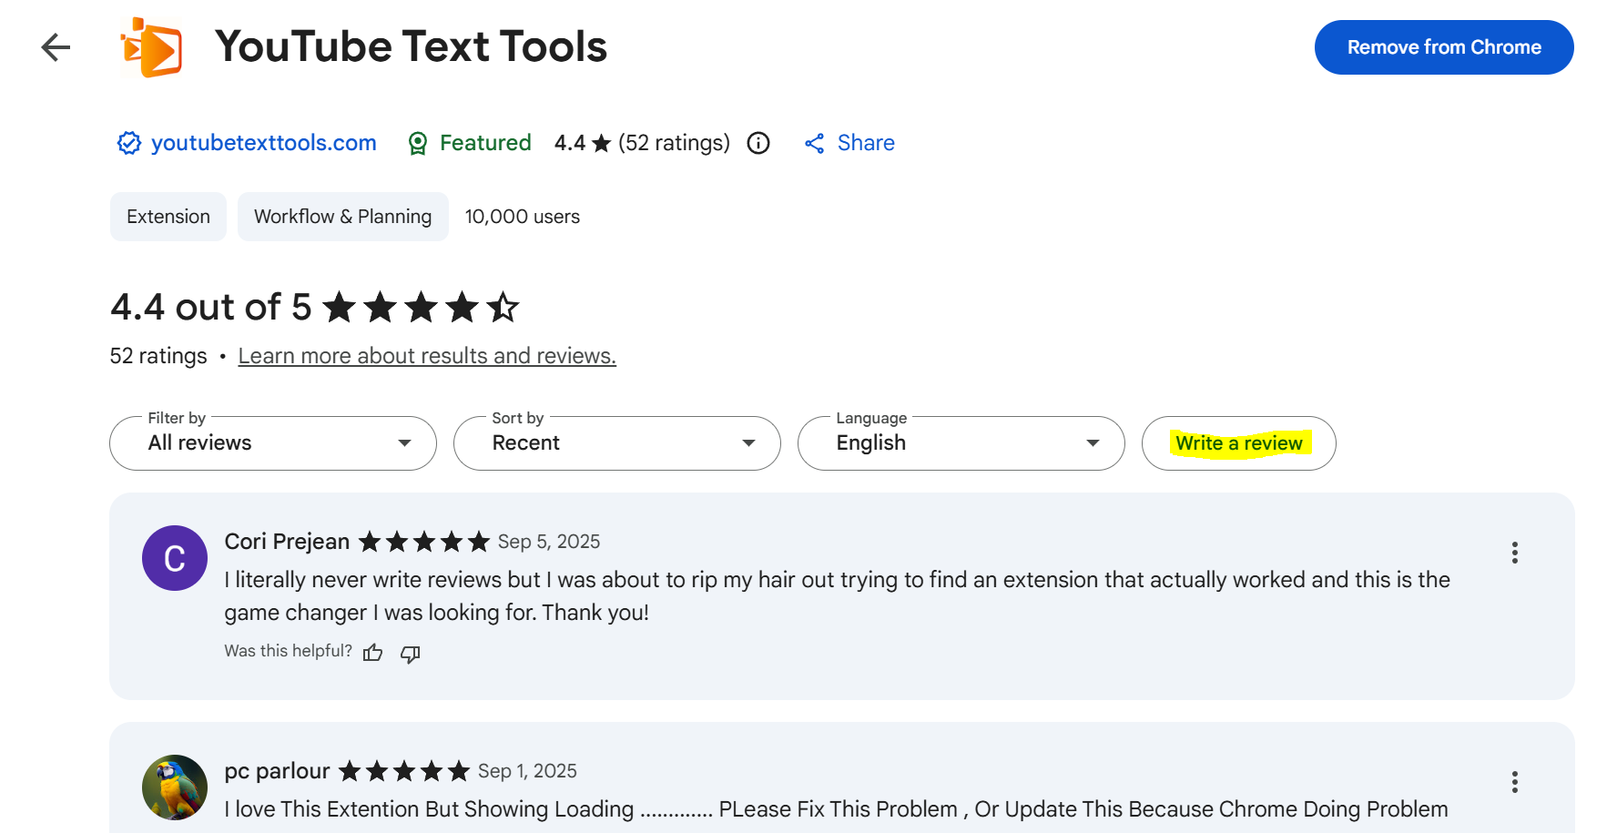The width and height of the screenshot is (1617, 833).
Task: Give a thumbs down to Cori Prejean's review
Action: 410,654
